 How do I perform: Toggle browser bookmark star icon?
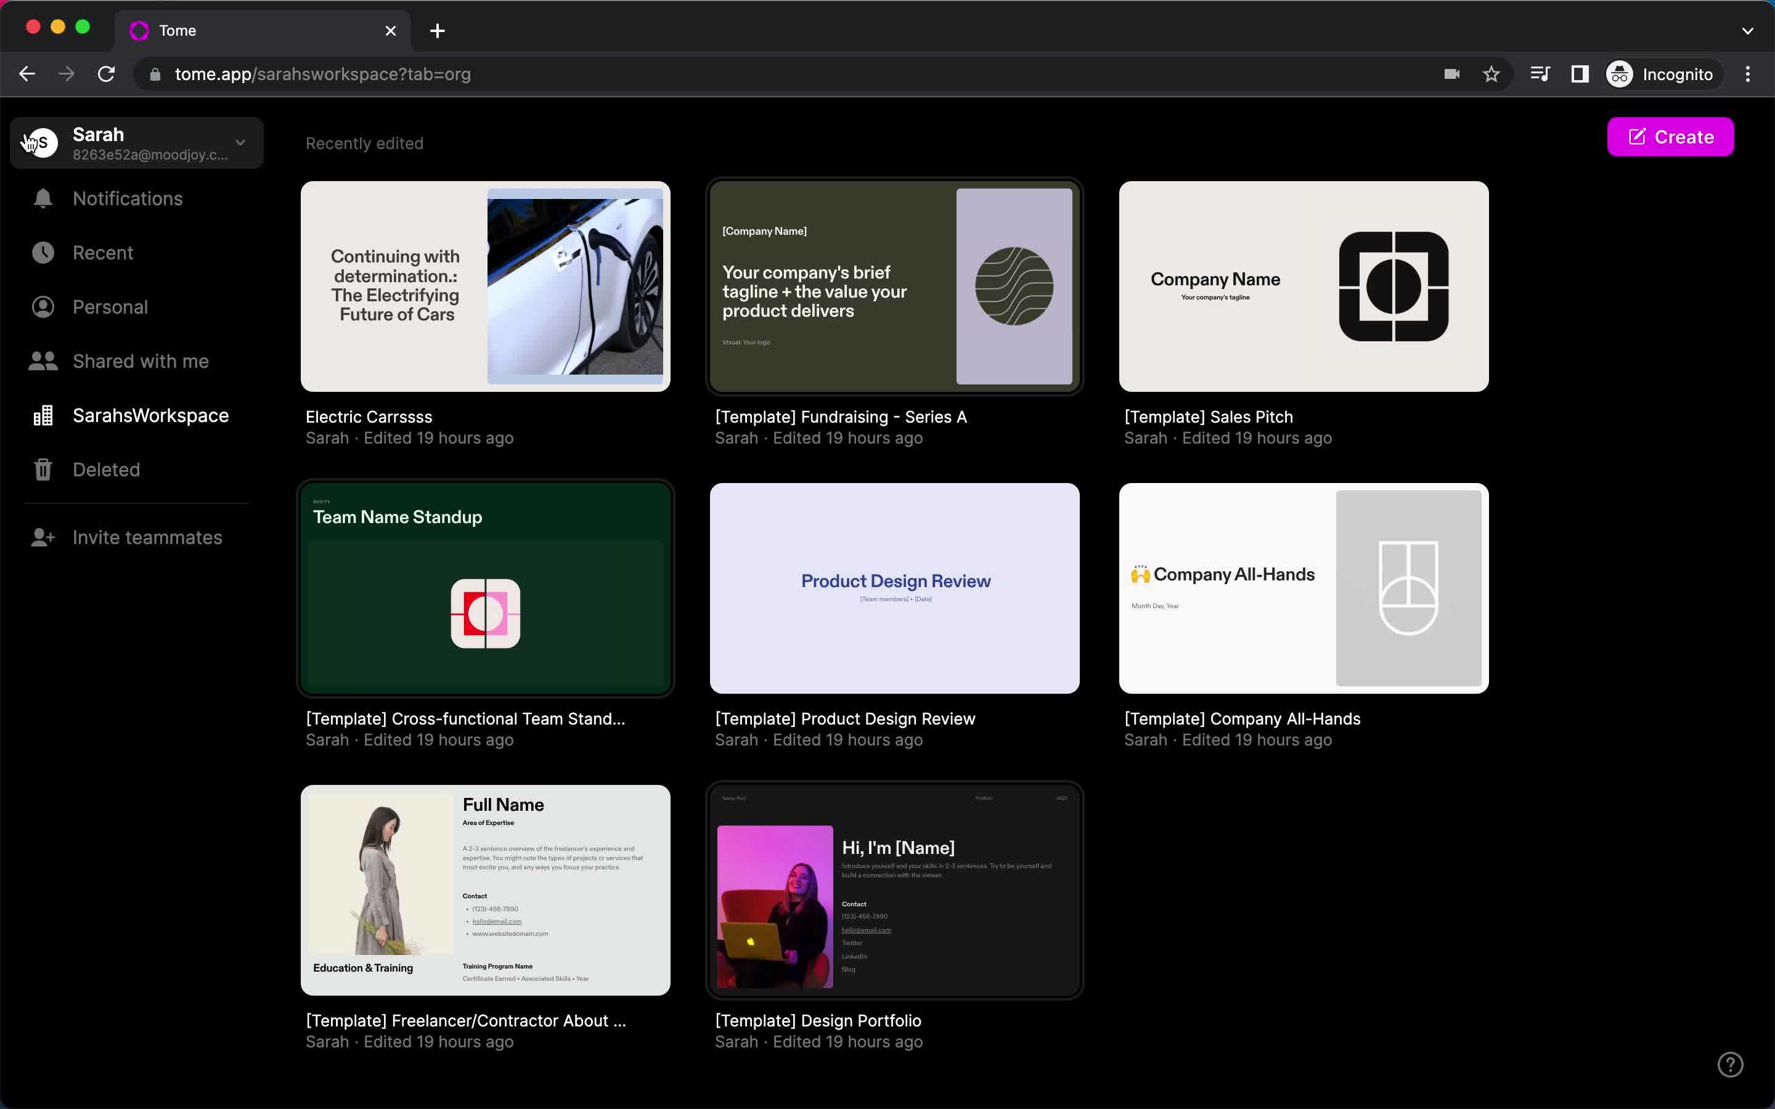coord(1491,74)
